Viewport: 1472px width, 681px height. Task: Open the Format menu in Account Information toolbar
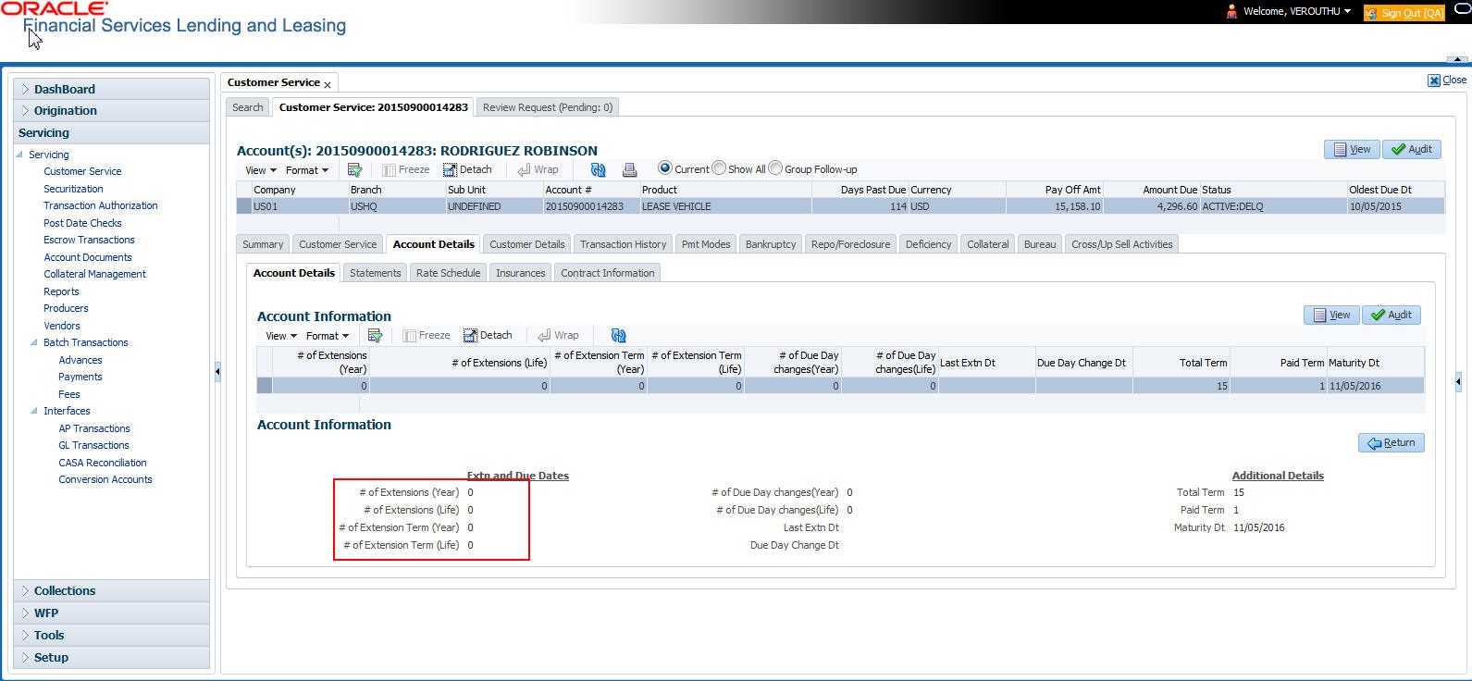point(328,336)
